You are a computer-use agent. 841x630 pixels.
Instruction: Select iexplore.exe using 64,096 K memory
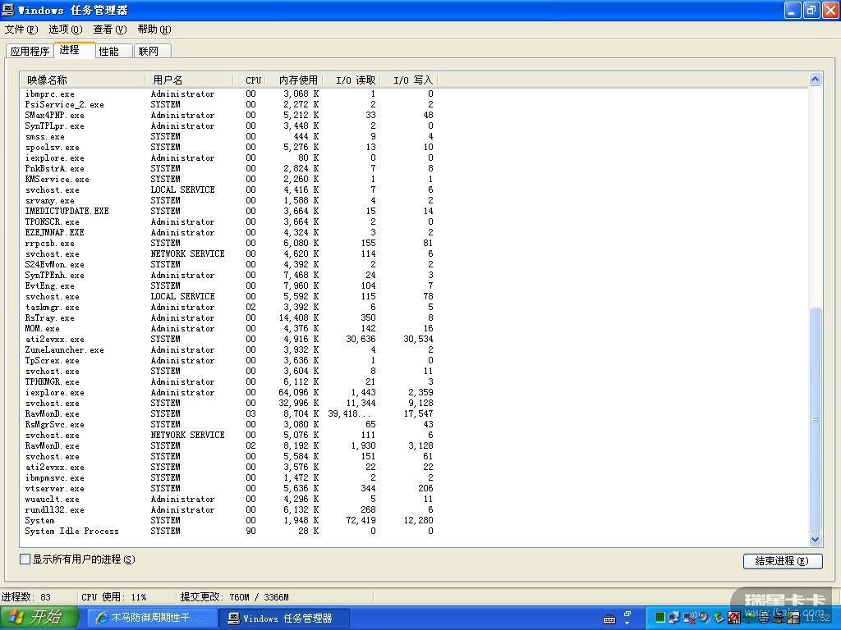229,393
